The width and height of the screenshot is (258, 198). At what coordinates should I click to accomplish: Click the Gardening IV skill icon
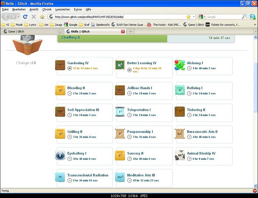60,65
